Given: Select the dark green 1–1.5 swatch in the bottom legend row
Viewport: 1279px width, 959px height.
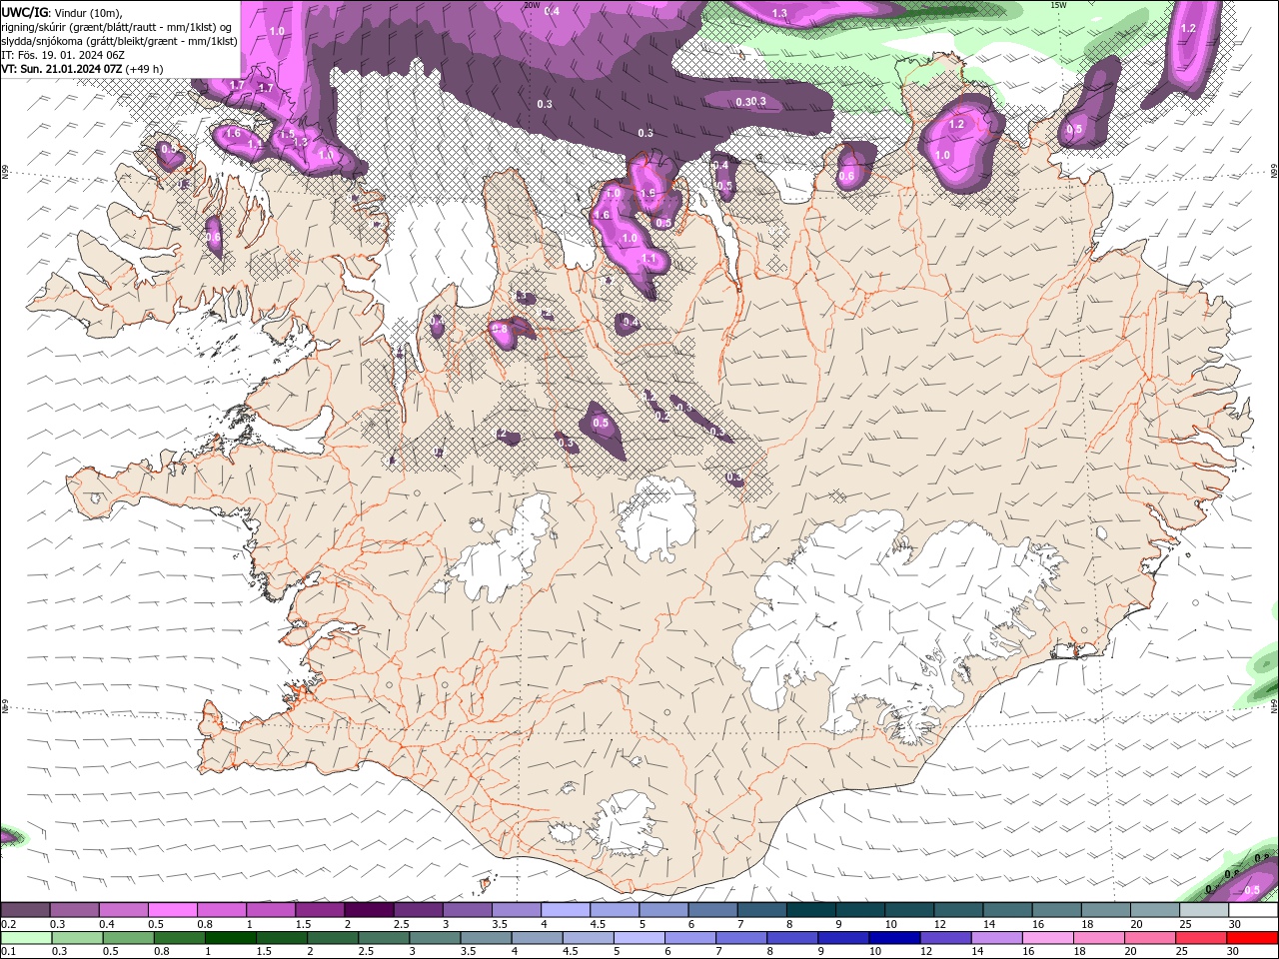Looking at the screenshot, I should click(230, 937).
